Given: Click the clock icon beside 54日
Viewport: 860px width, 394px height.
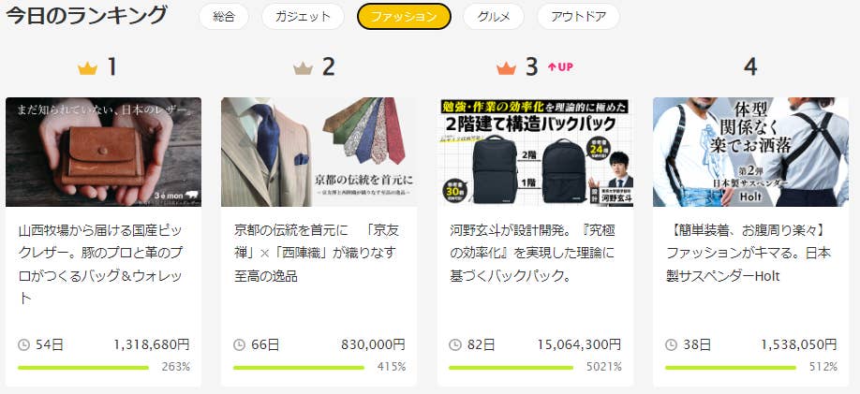Looking at the screenshot, I should [23, 344].
